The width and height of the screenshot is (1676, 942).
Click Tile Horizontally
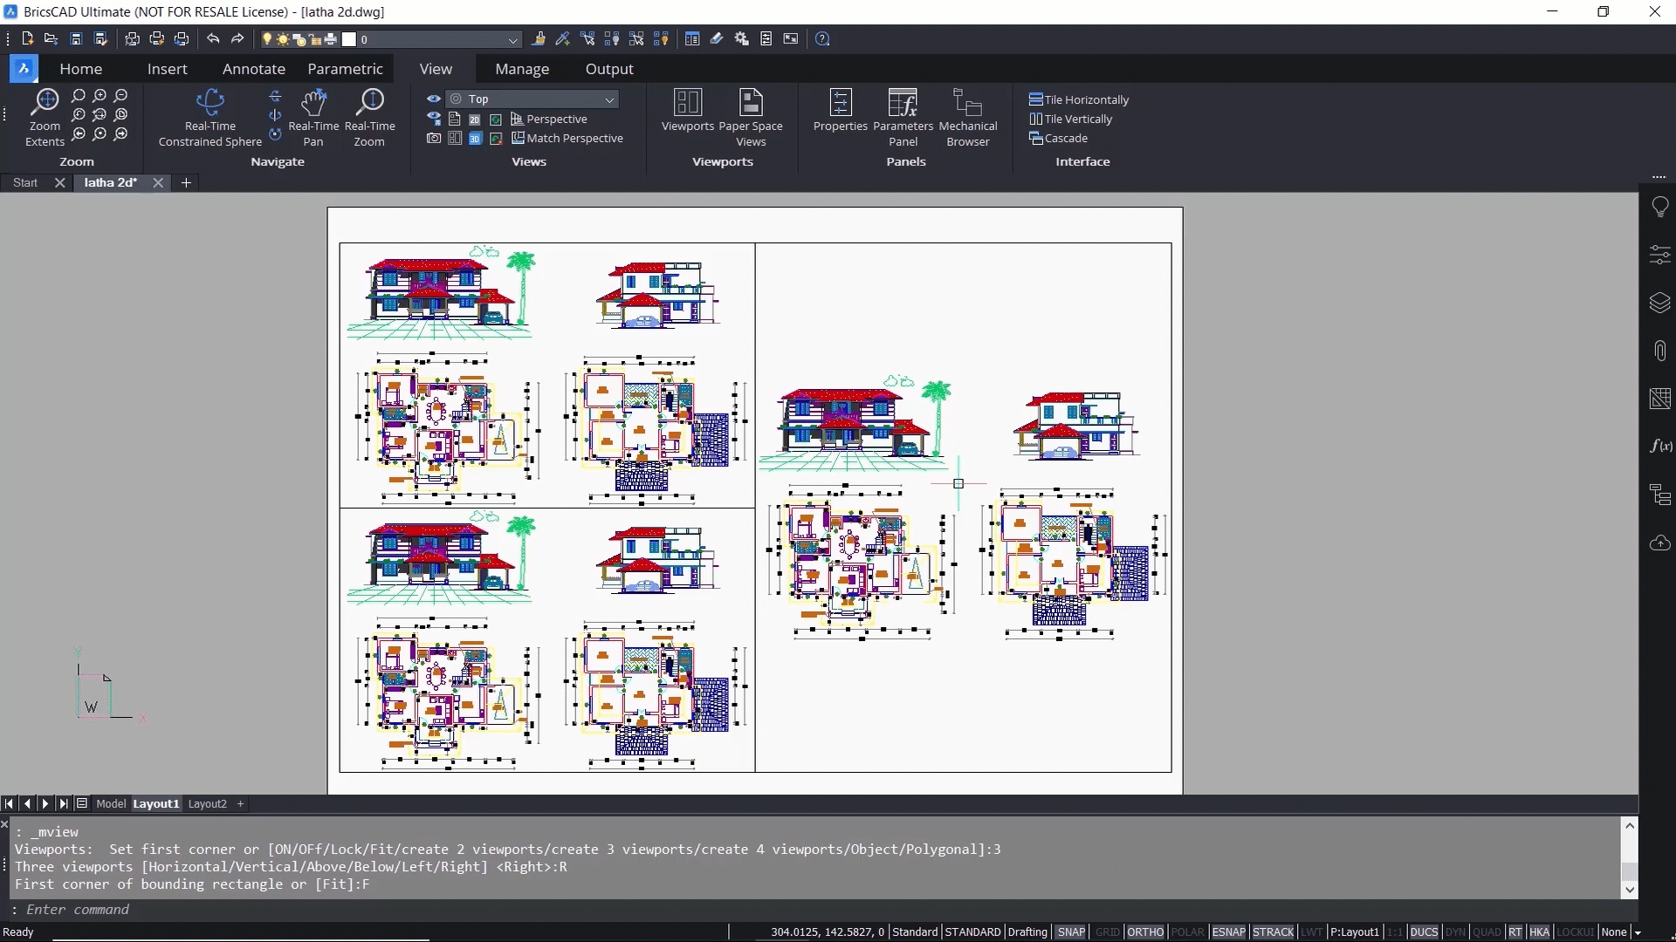[x=1079, y=99]
